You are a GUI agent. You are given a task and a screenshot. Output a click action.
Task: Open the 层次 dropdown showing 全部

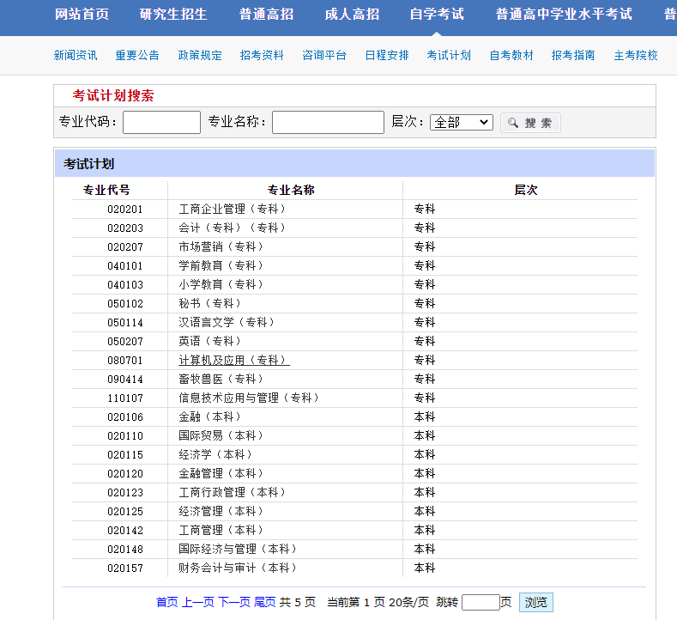pos(461,122)
